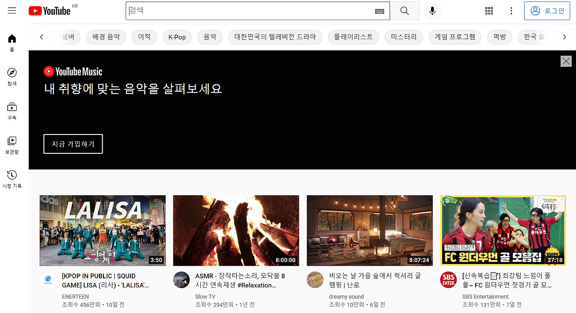Click 지금 가입하기 on the YouTube Music banner
This screenshot has width=576, height=313.
pyautogui.click(x=73, y=143)
